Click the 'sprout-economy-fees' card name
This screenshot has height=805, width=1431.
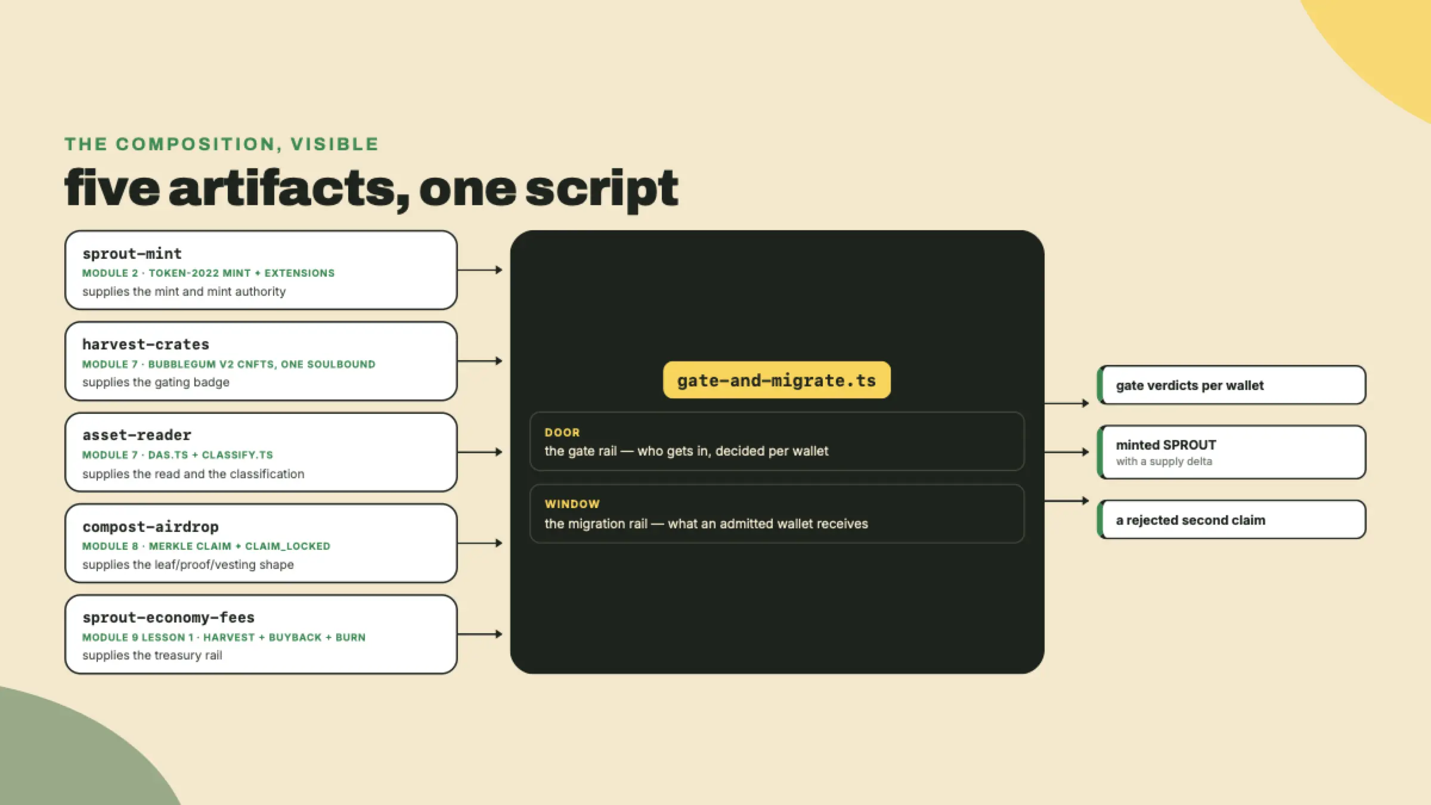pos(168,617)
